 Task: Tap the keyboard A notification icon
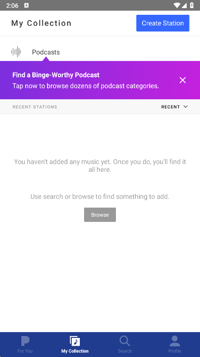point(27,5)
